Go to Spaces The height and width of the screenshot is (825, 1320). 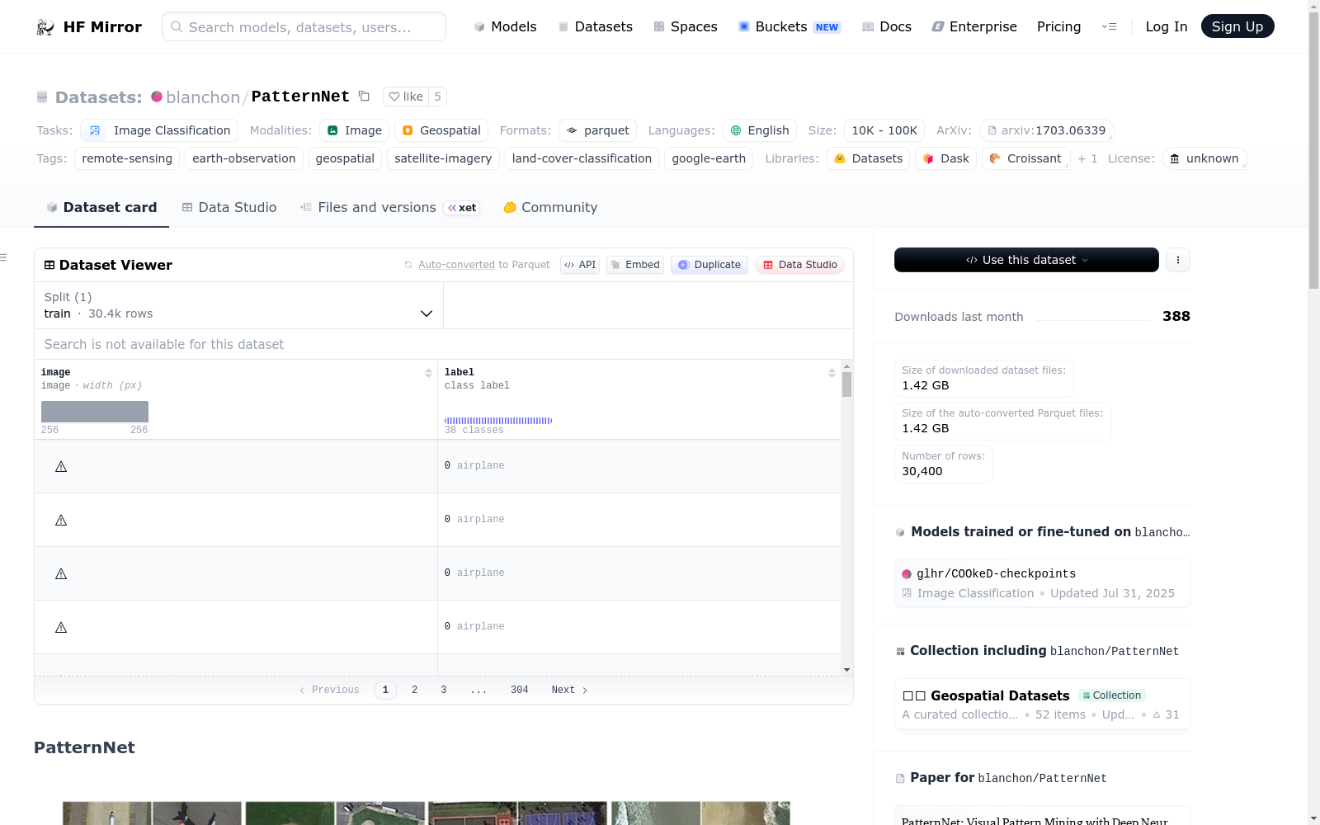pos(686,26)
